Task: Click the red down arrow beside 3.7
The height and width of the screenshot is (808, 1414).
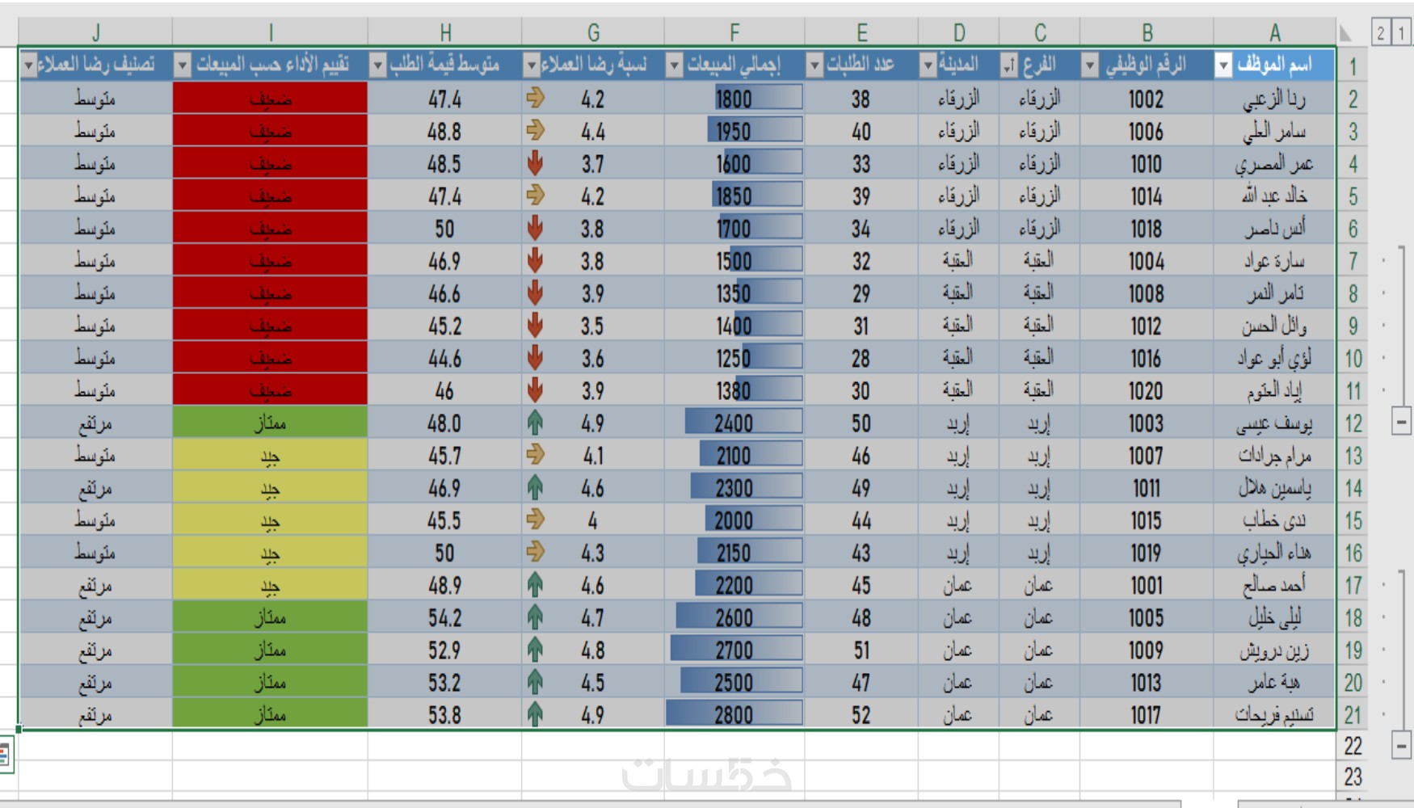Action: 535,163
